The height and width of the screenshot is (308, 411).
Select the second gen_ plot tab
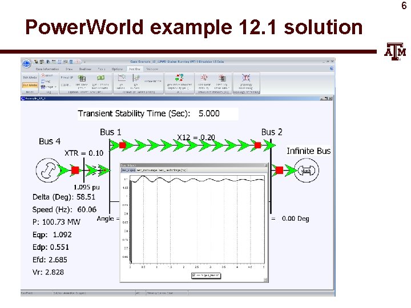[147, 170]
